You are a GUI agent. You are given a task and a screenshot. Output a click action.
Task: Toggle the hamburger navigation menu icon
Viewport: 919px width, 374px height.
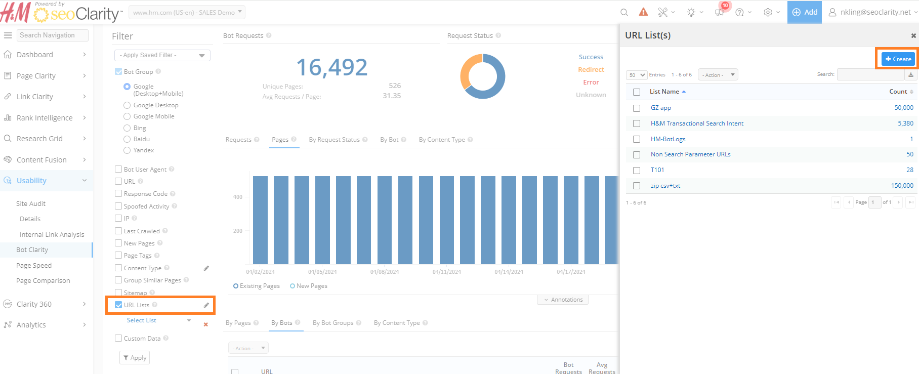pyautogui.click(x=8, y=35)
